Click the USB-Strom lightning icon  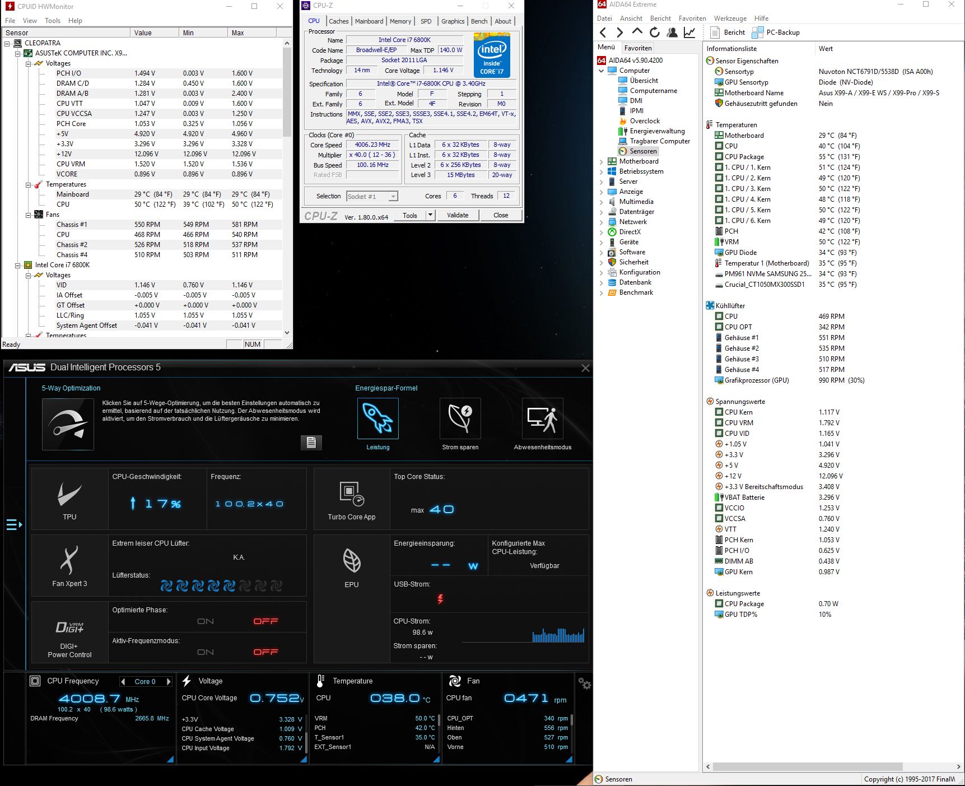coord(440,599)
